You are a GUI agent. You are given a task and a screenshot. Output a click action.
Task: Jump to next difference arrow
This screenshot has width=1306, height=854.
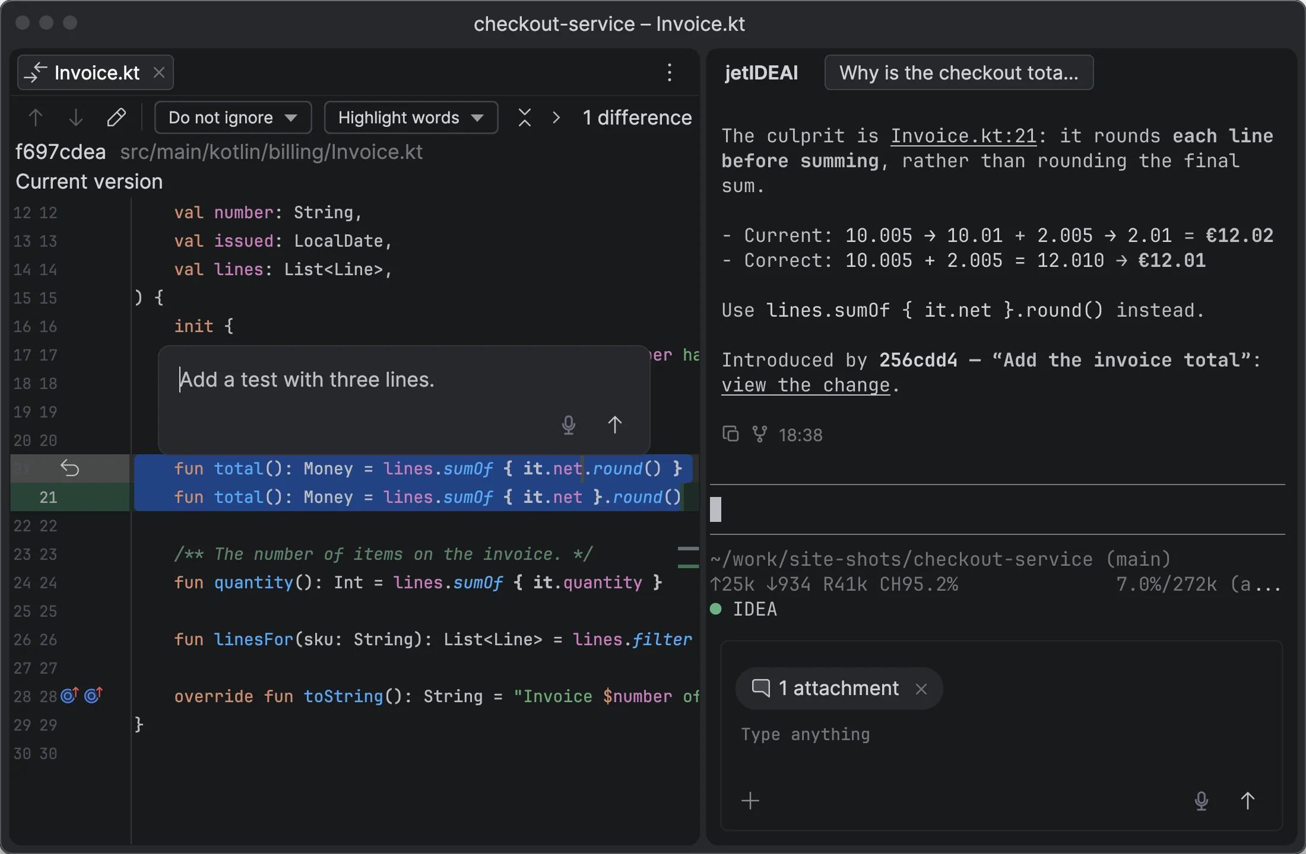(76, 117)
